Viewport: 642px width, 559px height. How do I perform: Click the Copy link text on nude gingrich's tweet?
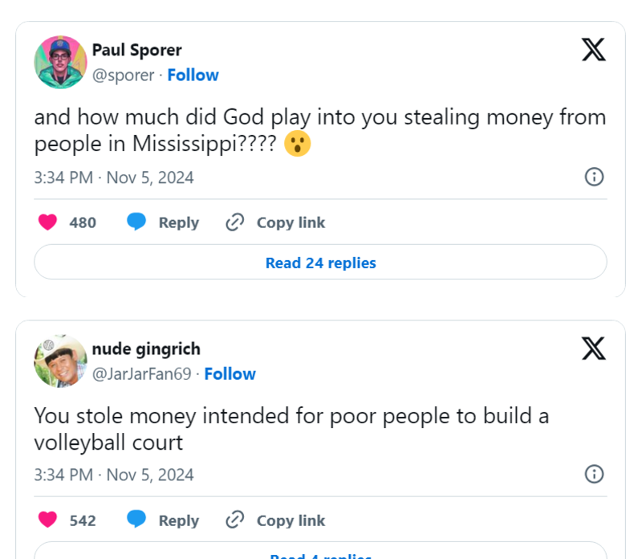[x=291, y=520]
